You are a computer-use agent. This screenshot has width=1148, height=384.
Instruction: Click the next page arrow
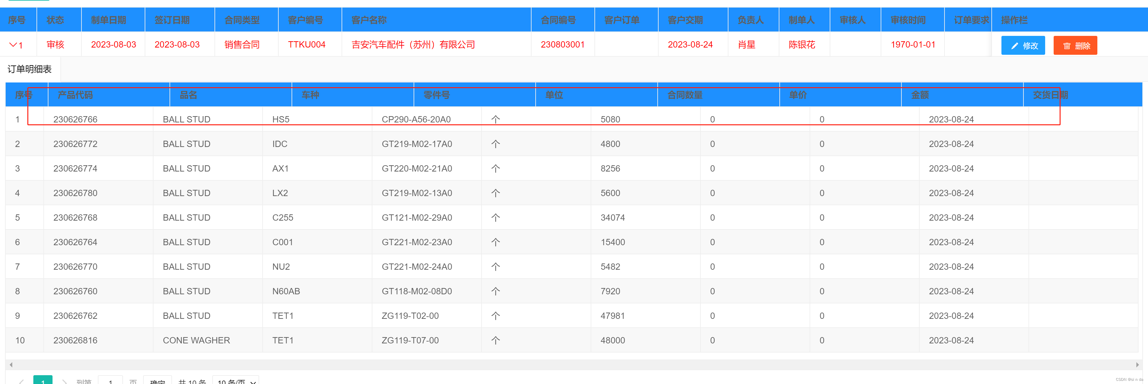[64, 381]
